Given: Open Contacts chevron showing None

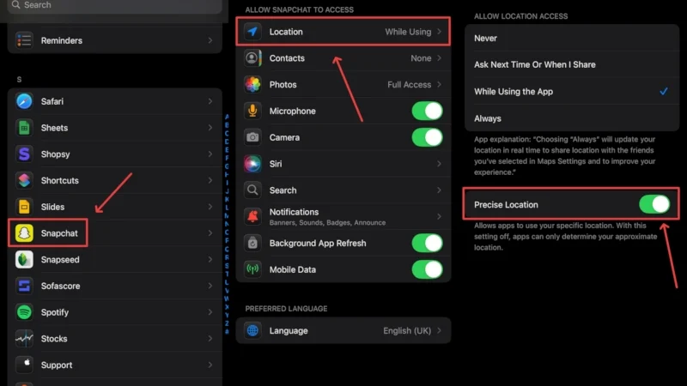Looking at the screenshot, I should click(439, 57).
